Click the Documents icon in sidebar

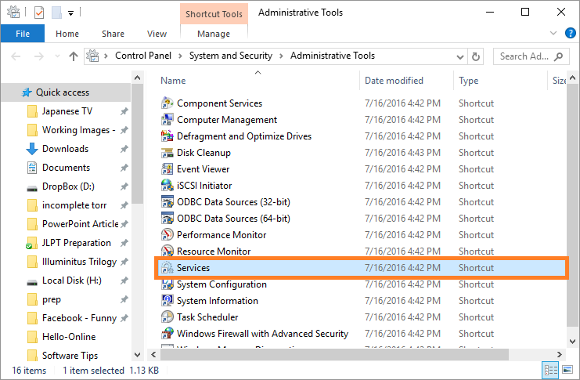pos(32,168)
